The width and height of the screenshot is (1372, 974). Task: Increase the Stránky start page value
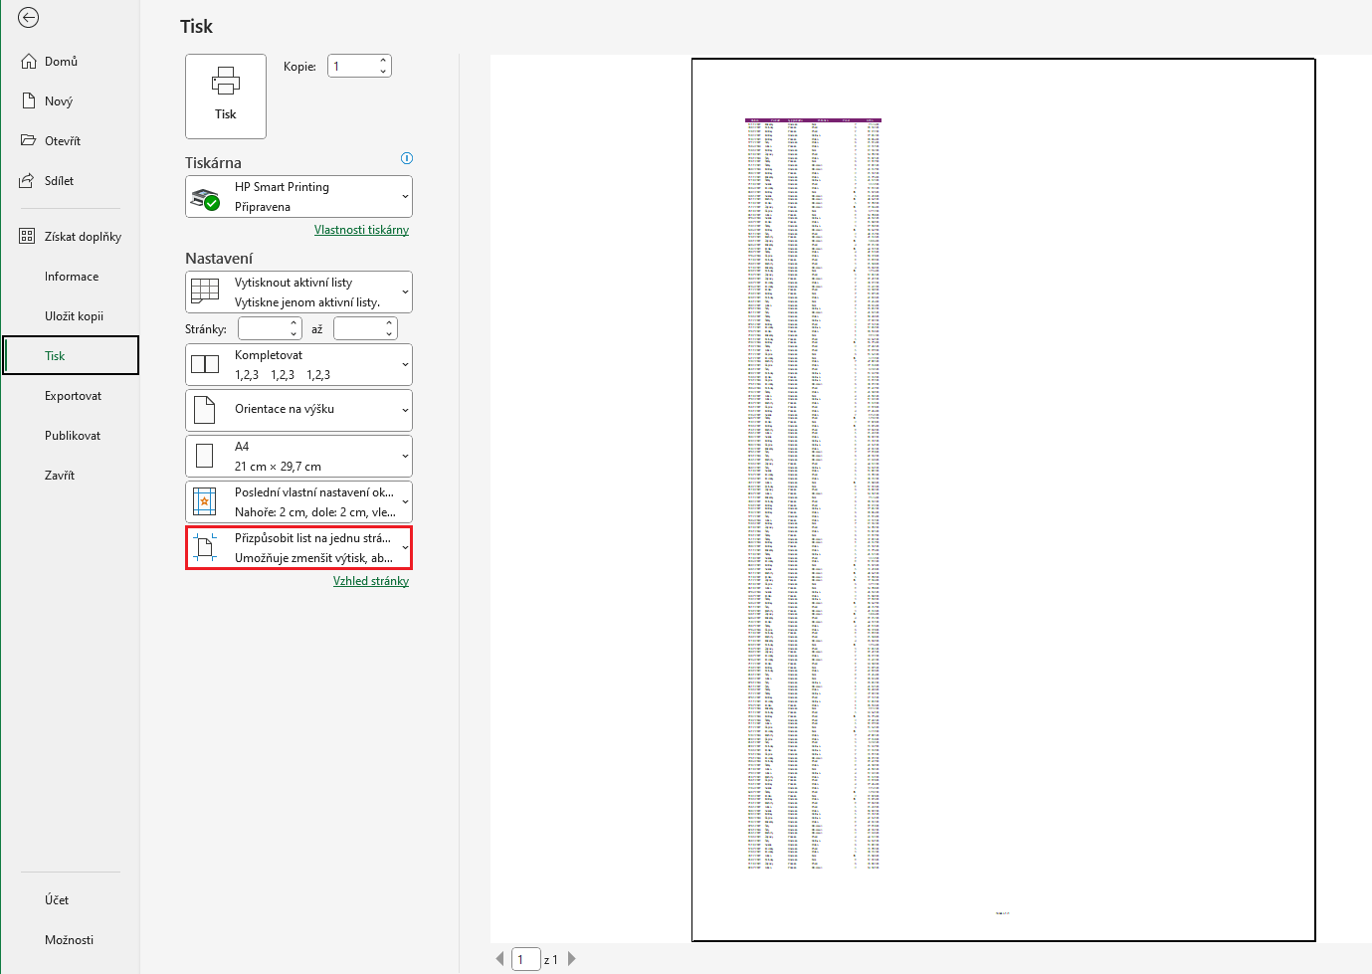(x=294, y=323)
